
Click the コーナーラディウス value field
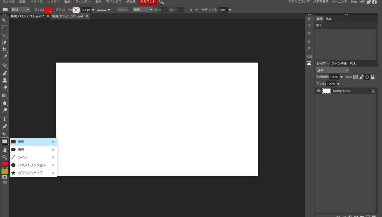pos(222,10)
